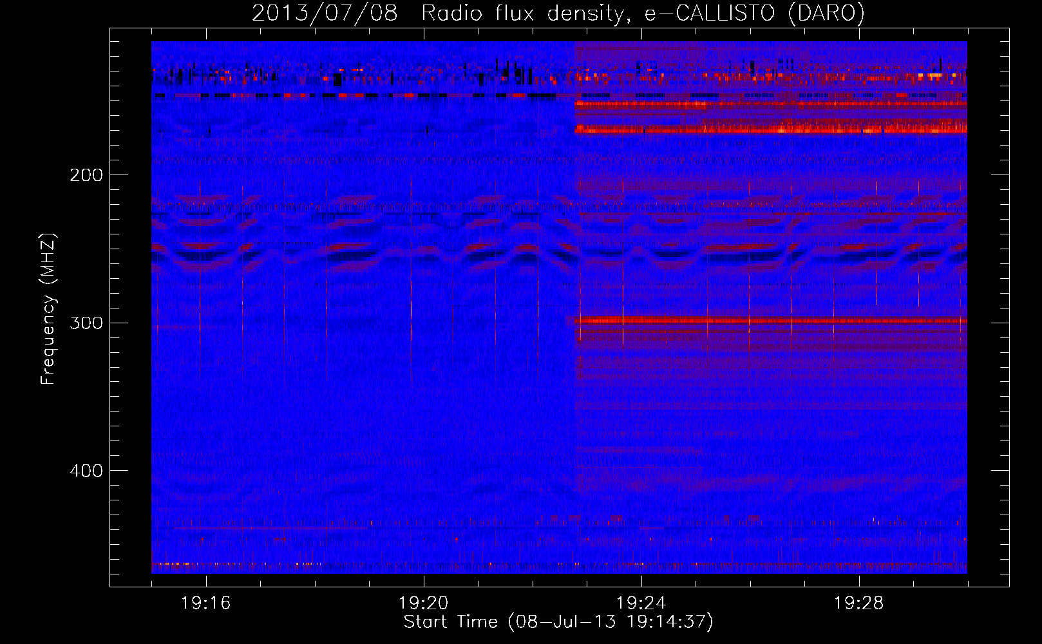Click the 400 frequency tick label

click(86, 471)
